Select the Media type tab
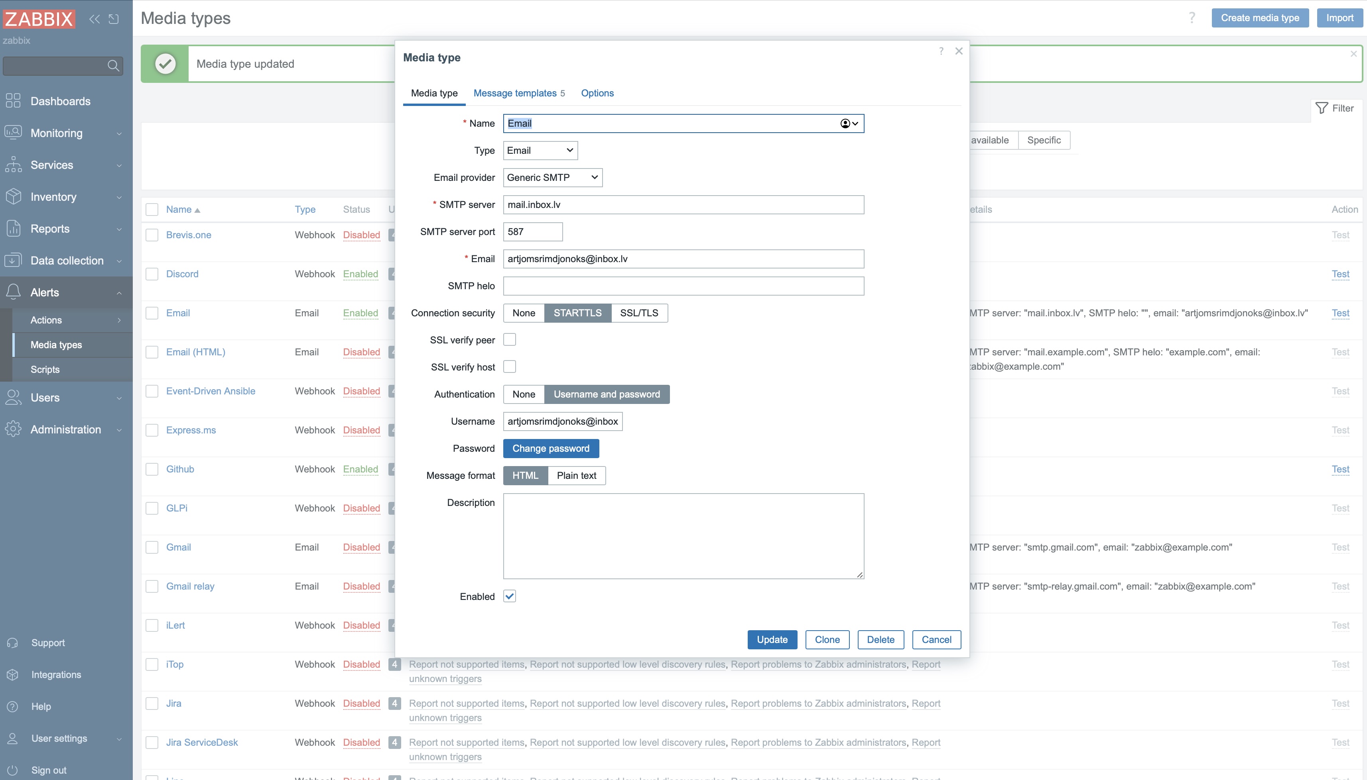1367x780 pixels. click(x=434, y=93)
